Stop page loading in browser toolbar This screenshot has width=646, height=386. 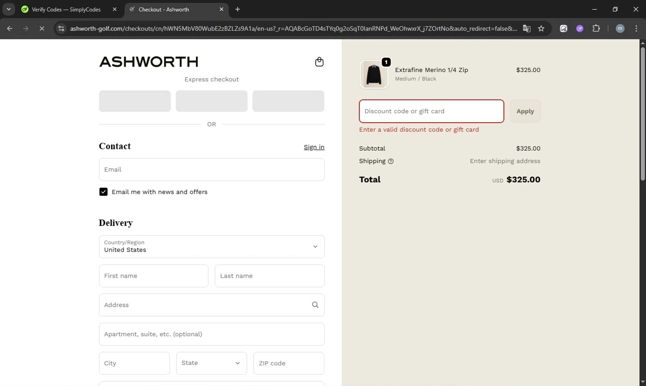pos(42,28)
